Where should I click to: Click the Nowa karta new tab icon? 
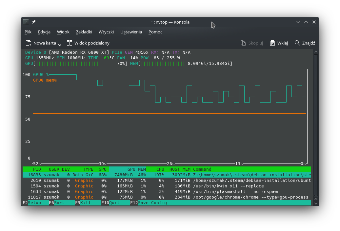pos(29,43)
